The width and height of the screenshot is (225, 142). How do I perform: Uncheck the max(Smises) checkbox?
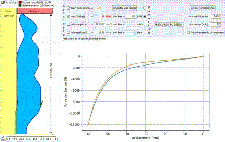click(69, 16)
